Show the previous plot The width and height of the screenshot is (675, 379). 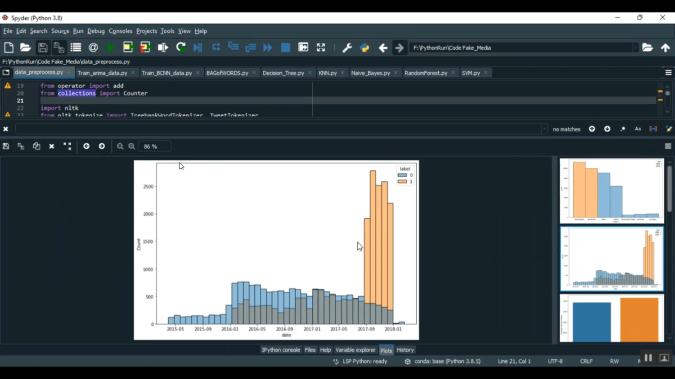86,146
